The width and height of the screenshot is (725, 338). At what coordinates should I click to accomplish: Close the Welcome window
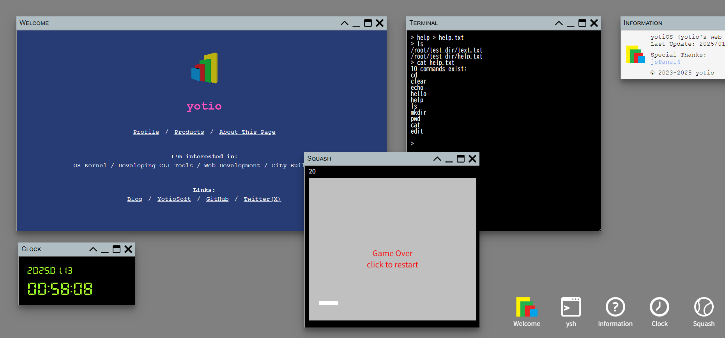click(x=380, y=23)
